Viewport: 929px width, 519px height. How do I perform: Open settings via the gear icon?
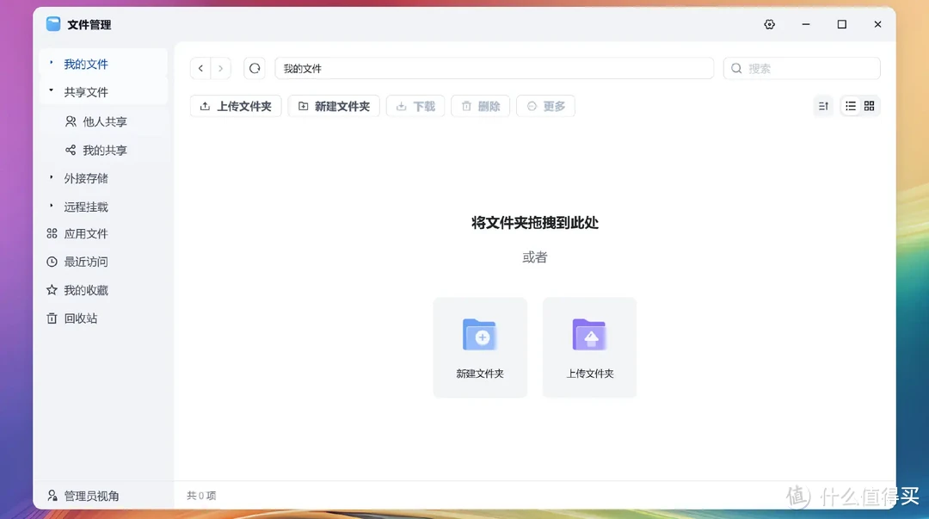(x=769, y=25)
